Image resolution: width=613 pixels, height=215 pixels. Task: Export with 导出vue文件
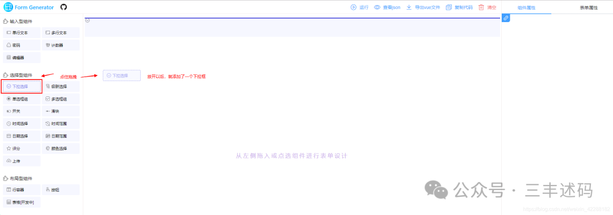coord(423,7)
